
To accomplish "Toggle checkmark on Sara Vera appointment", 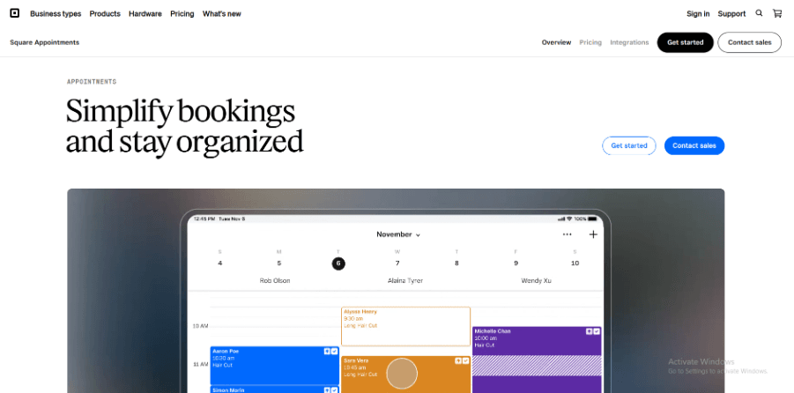I will pyautogui.click(x=465, y=360).
